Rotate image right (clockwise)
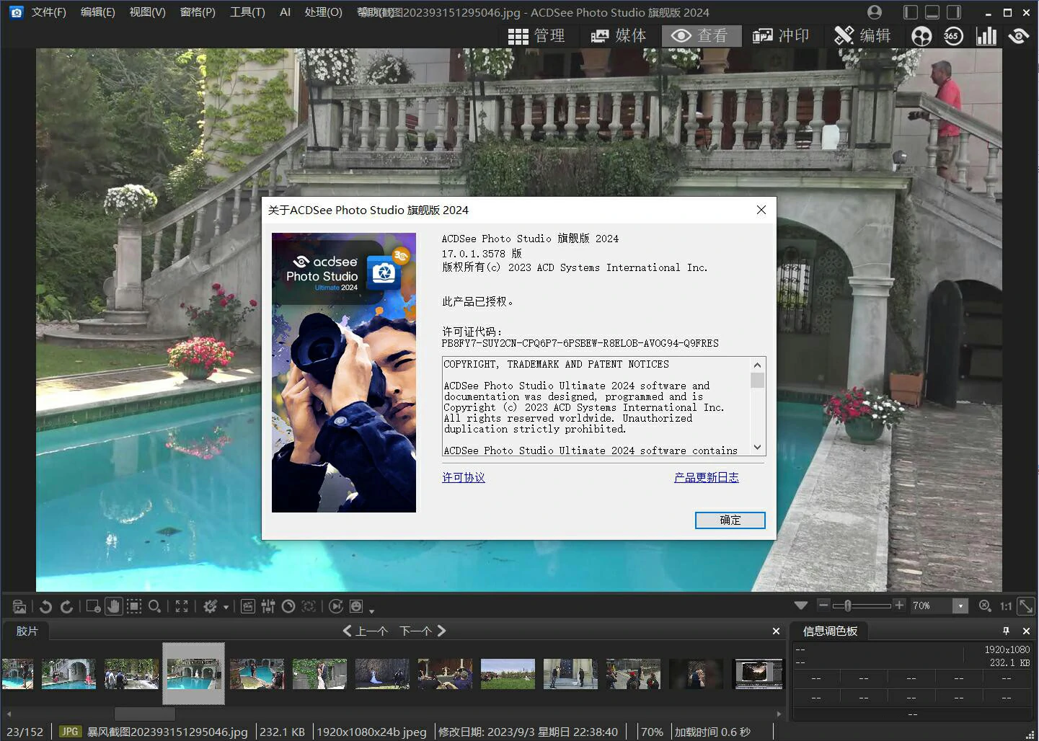This screenshot has height=741, width=1039. click(66, 606)
